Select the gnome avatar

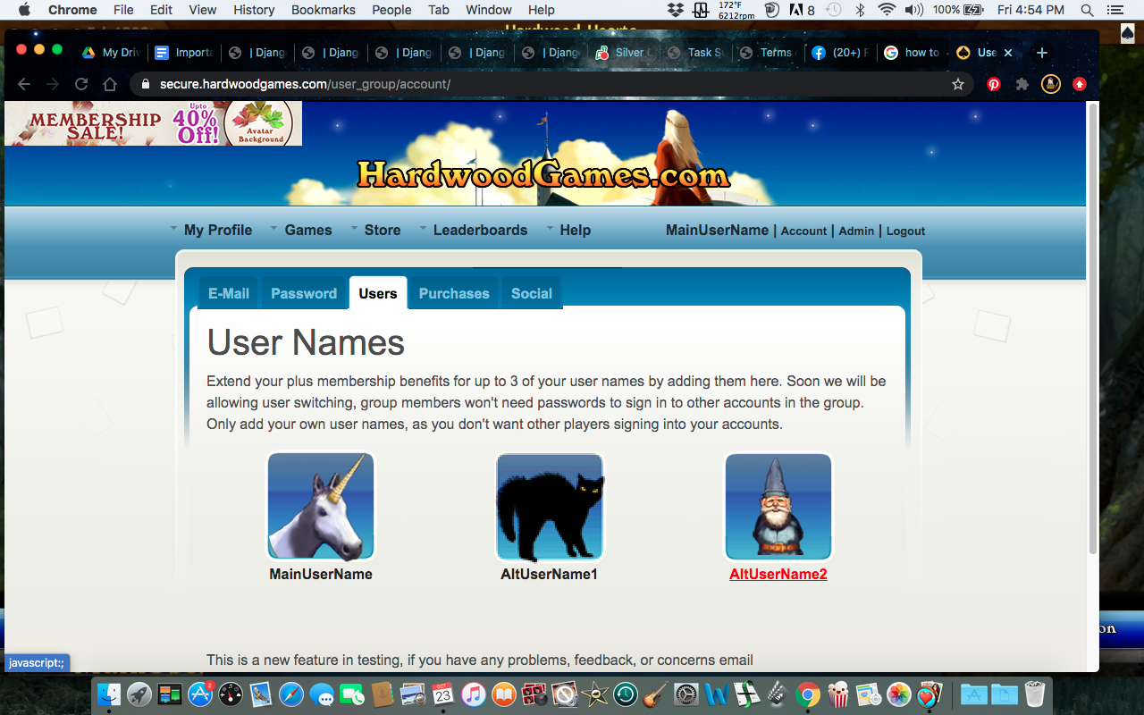[778, 506]
